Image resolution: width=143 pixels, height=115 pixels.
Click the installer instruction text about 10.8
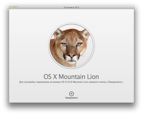[71, 82]
